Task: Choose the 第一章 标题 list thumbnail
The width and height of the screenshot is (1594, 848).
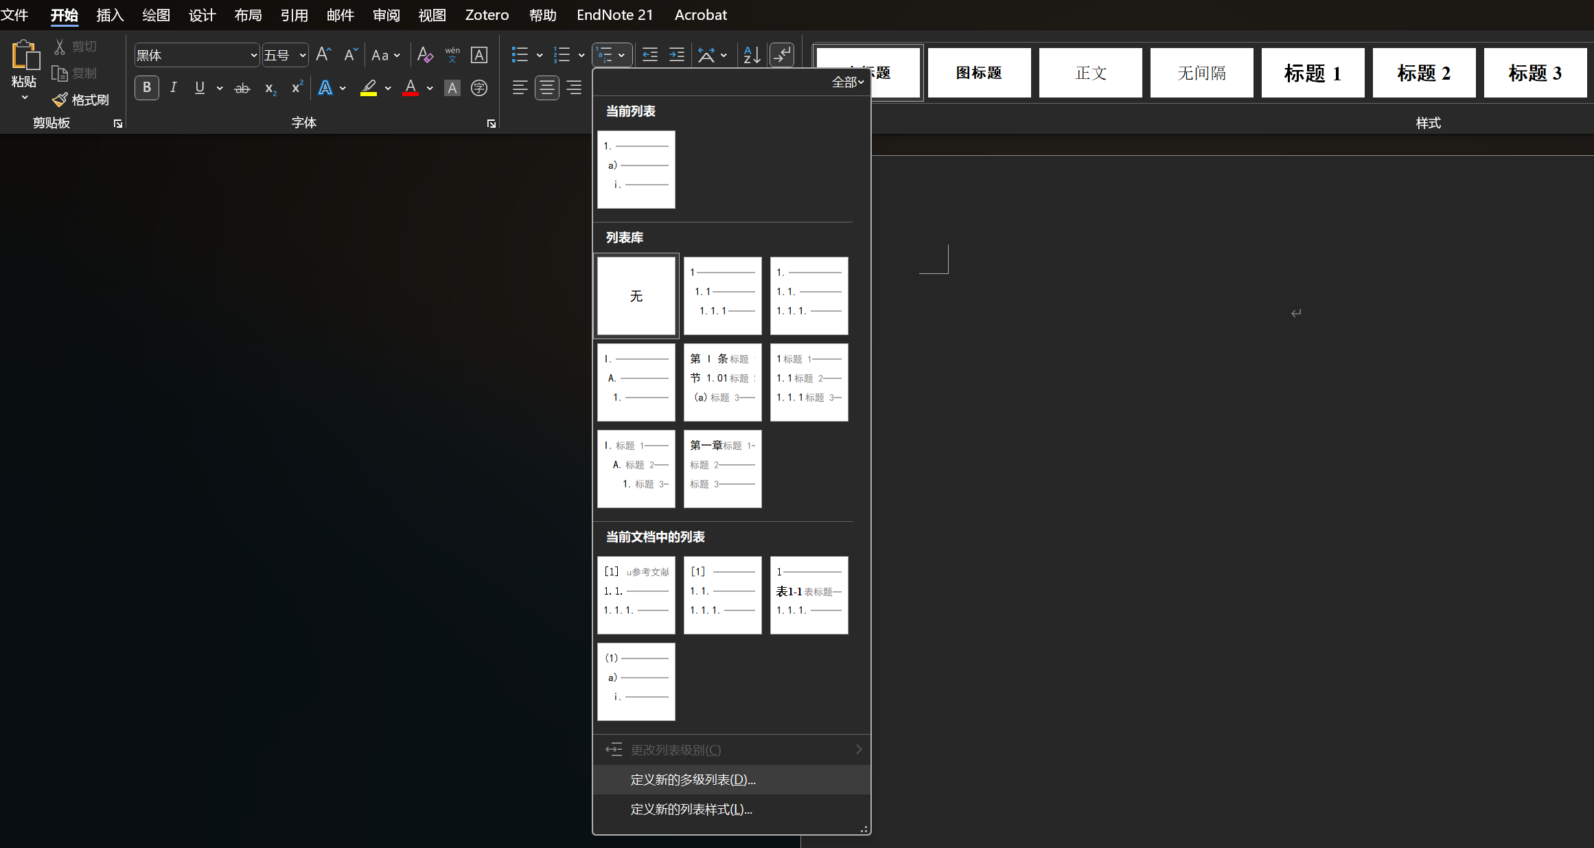Action: pyautogui.click(x=722, y=469)
